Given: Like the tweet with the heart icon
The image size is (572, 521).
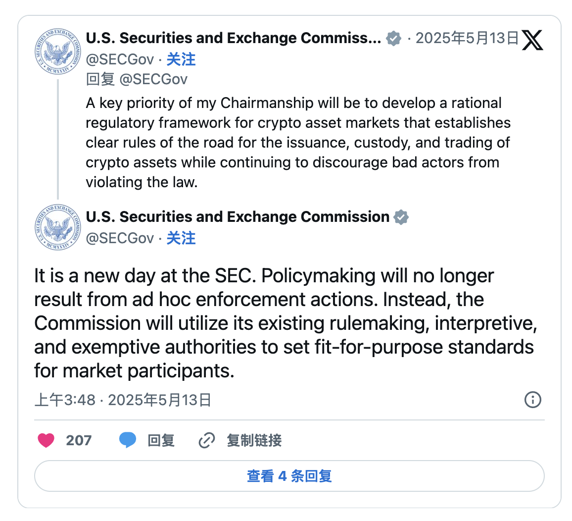Looking at the screenshot, I should [46, 440].
